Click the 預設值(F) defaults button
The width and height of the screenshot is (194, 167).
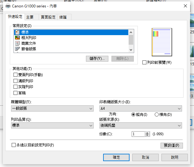(172, 145)
